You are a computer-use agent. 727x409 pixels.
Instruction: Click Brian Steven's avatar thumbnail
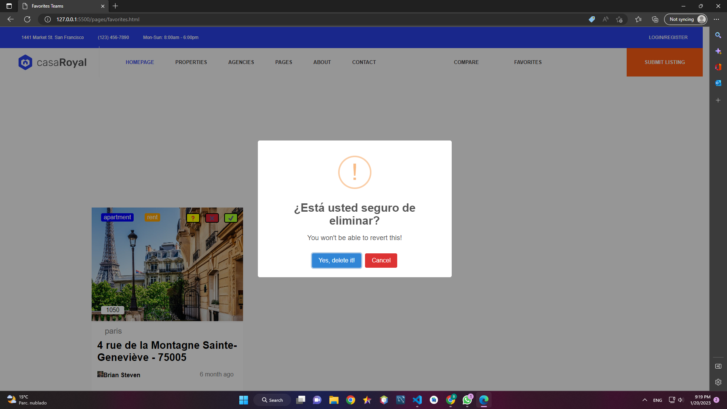pos(100,374)
